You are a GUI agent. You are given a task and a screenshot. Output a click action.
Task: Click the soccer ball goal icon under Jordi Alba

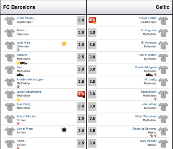coord(18,50)
